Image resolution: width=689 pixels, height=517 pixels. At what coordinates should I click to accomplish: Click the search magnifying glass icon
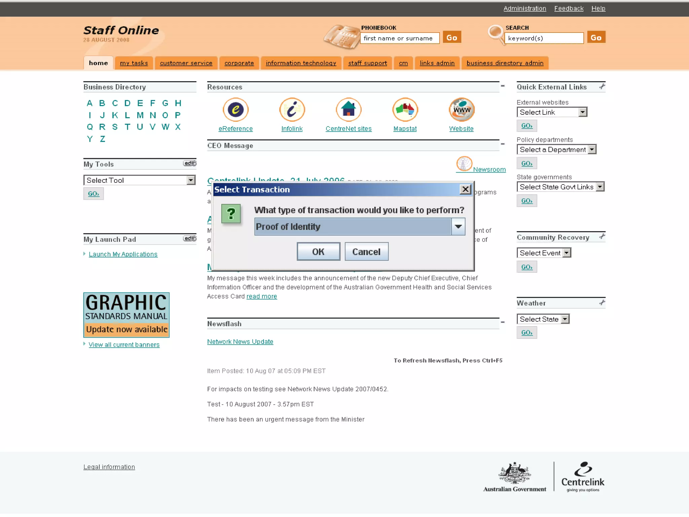(x=496, y=34)
